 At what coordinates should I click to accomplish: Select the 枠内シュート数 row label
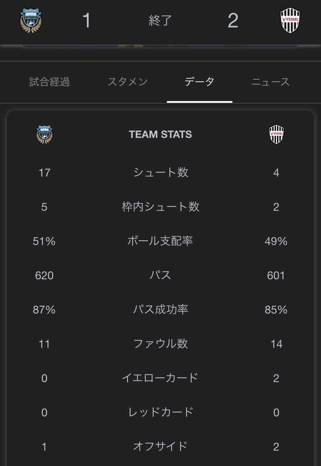[160, 206]
